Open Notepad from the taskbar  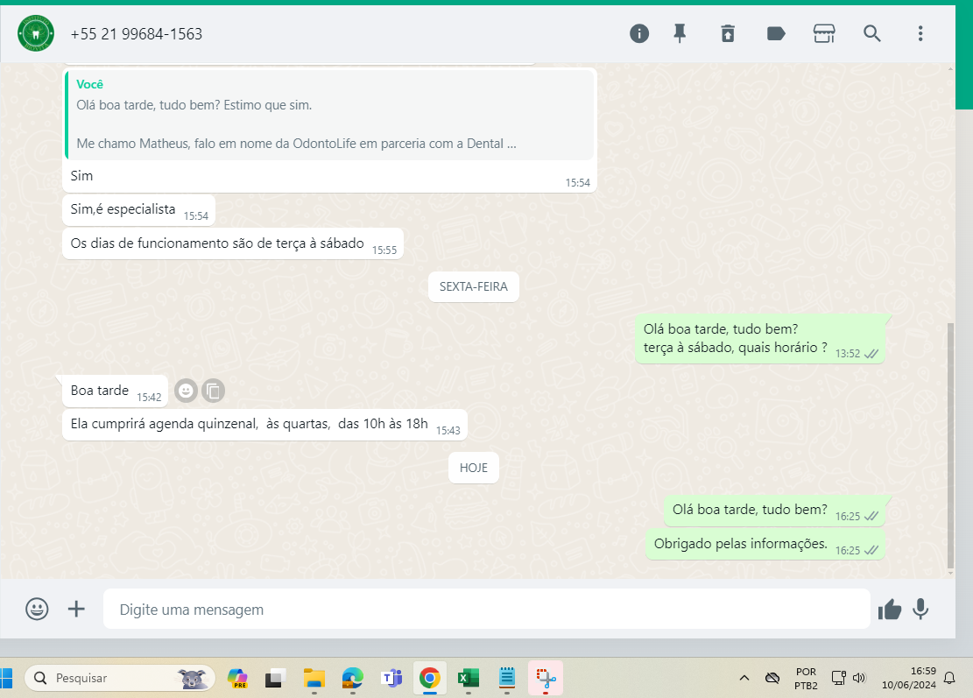coord(507,678)
